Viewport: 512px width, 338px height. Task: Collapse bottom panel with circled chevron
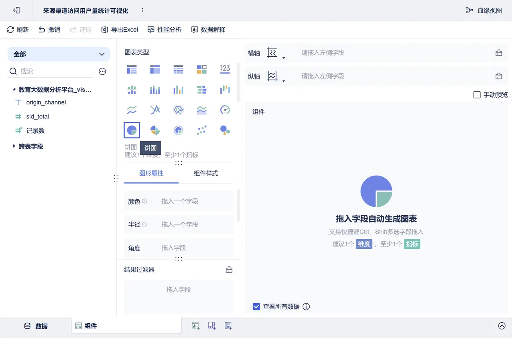coord(502,326)
